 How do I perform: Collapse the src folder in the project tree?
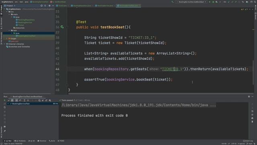pos(7,12)
